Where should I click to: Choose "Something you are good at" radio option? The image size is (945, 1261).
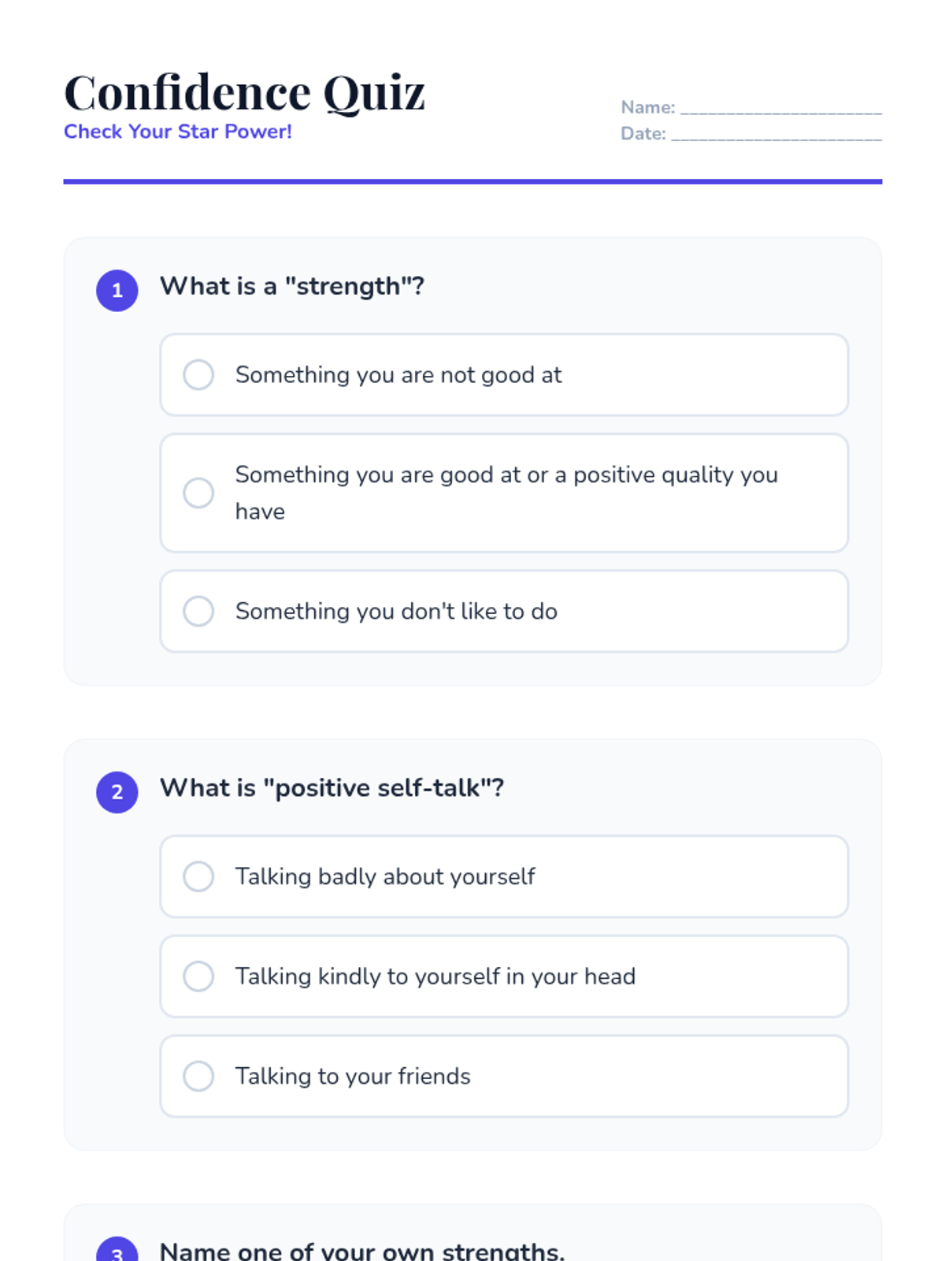198,493
